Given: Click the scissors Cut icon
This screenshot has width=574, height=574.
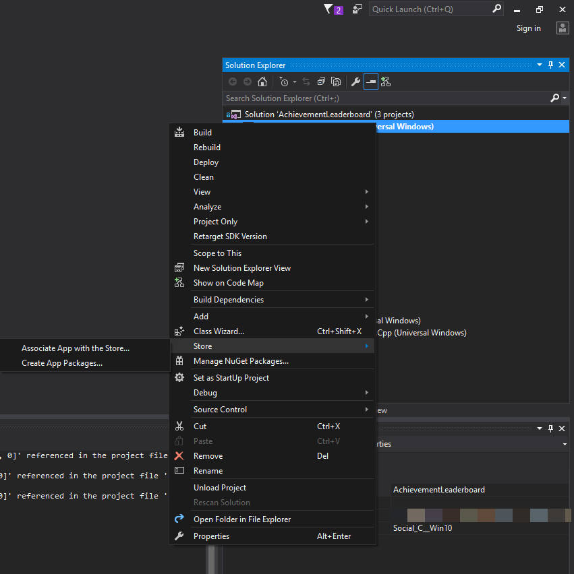Looking at the screenshot, I should (179, 426).
